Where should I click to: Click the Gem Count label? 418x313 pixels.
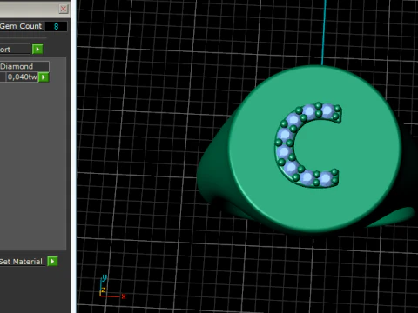tap(21, 26)
